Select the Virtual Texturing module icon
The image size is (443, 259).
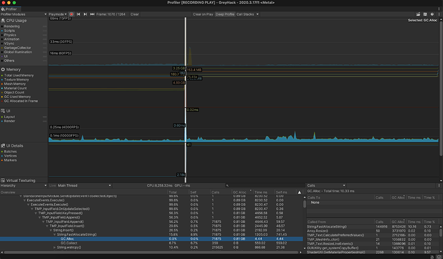click(x=3, y=181)
